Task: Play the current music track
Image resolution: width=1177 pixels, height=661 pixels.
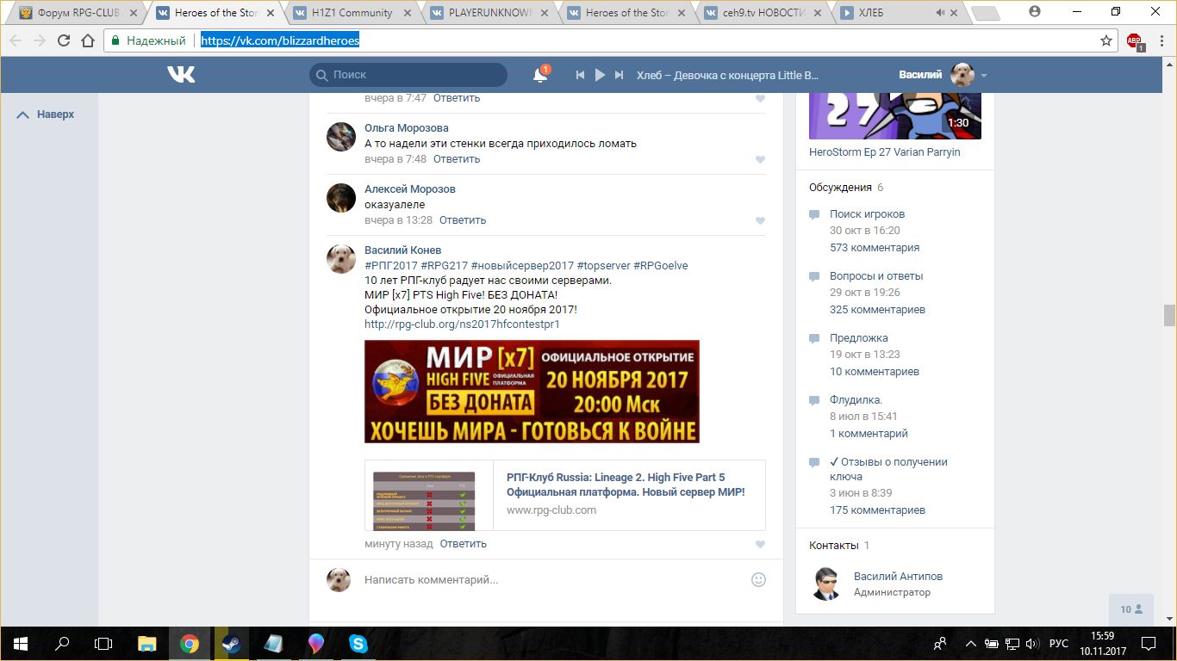Action: [x=600, y=75]
